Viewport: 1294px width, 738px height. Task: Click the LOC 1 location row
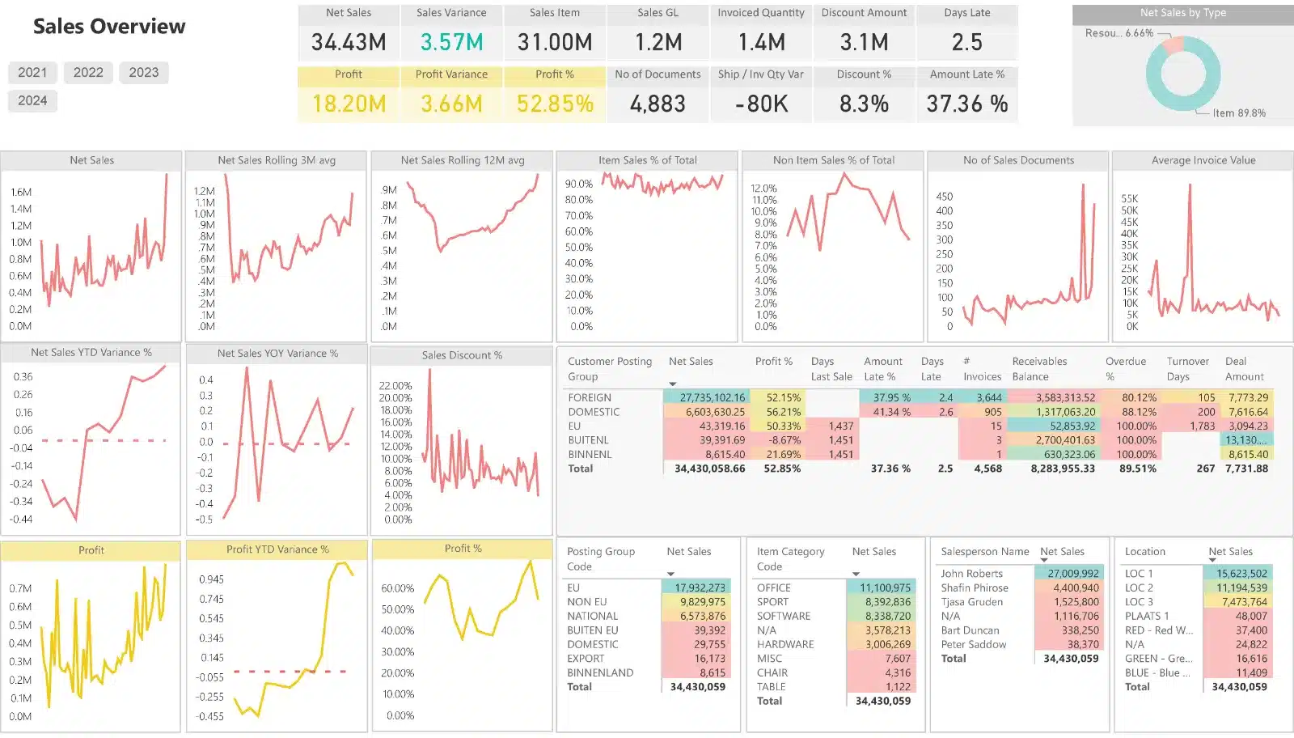tap(1139, 573)
